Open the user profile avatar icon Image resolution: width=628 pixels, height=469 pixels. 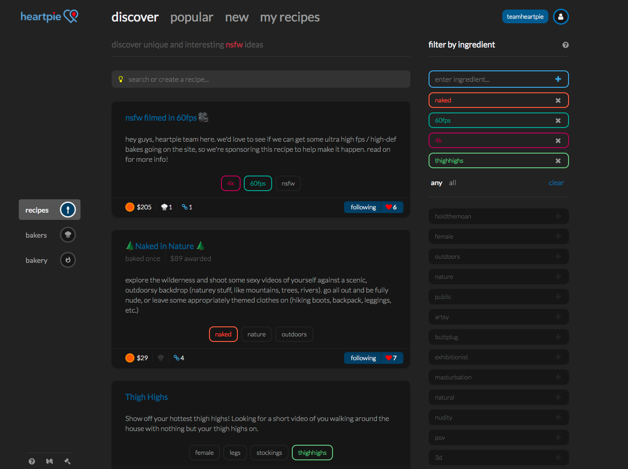pyautogui.click(x=561, y=16)
